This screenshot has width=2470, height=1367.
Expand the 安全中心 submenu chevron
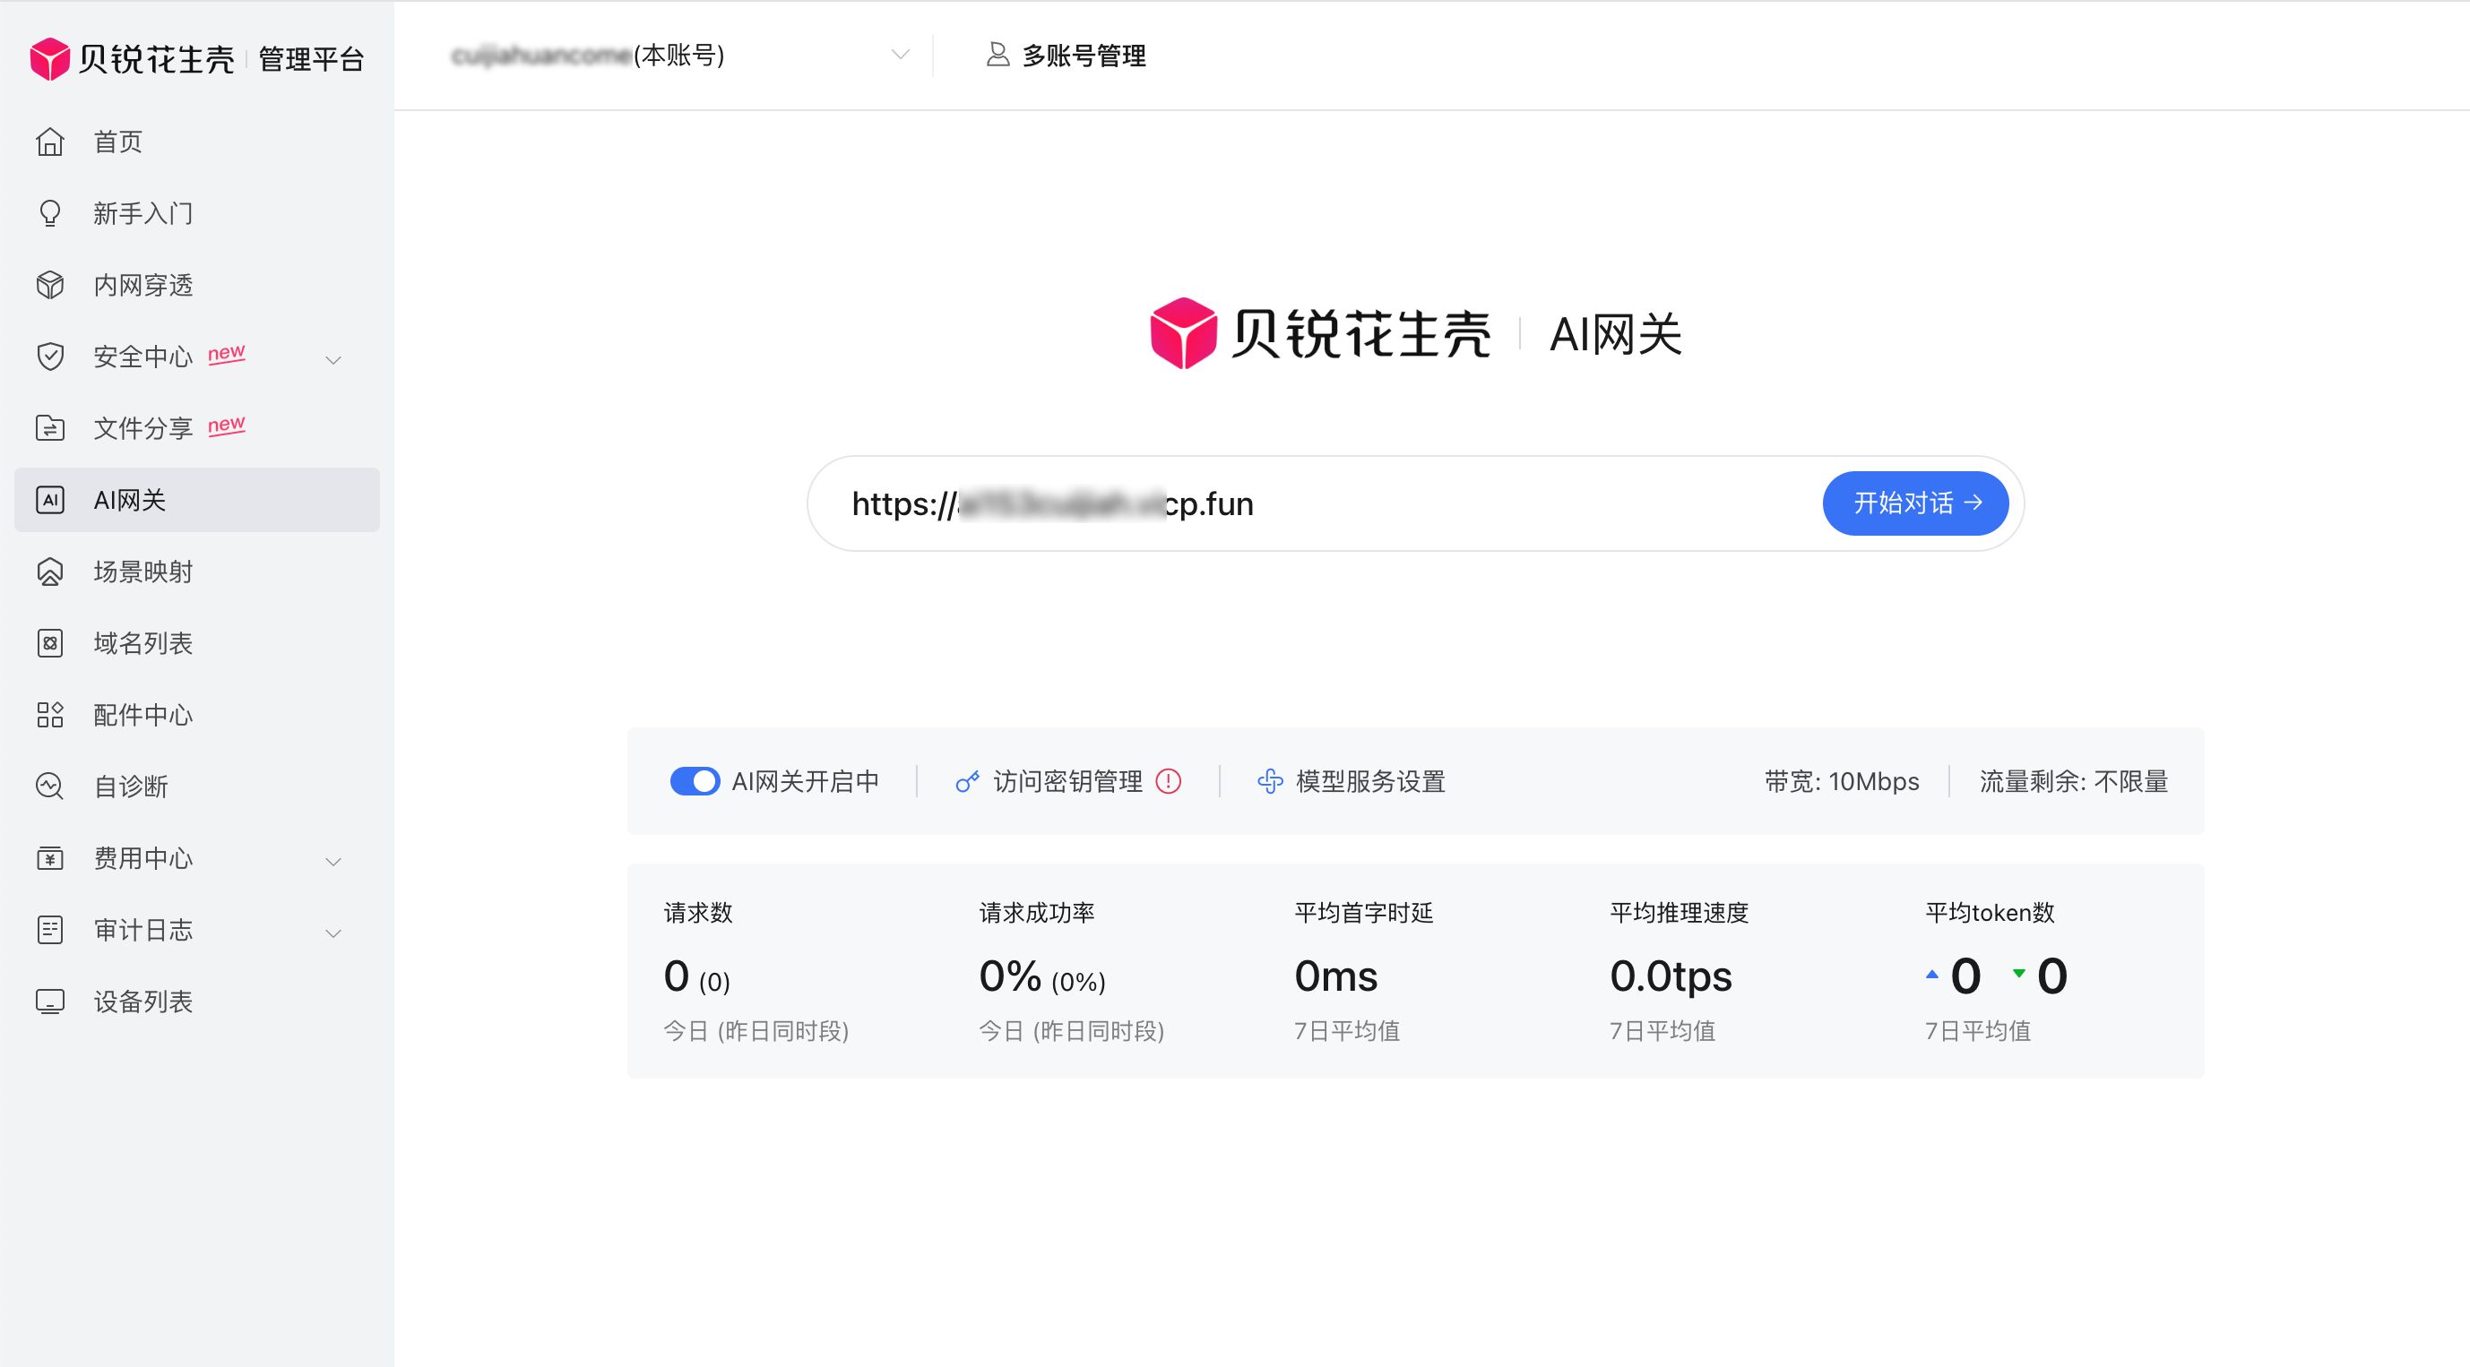[332, 360]
